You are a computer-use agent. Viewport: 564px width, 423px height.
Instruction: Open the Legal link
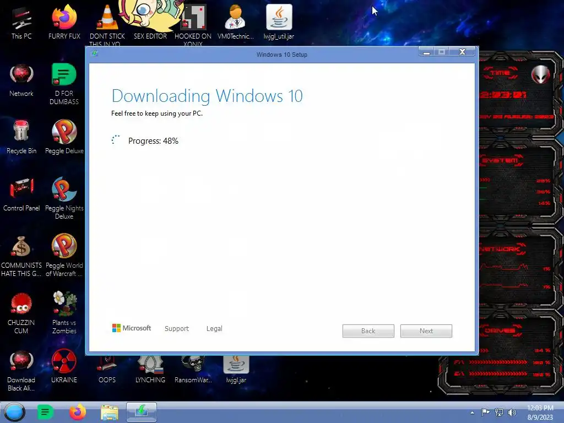[214, 328]
